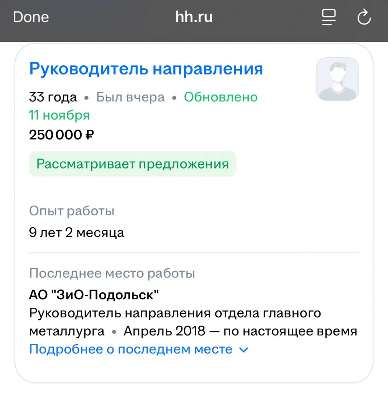Tap the hh.ru address title
The height and width of the screenshot is (393, 388).
pos(194,17)
